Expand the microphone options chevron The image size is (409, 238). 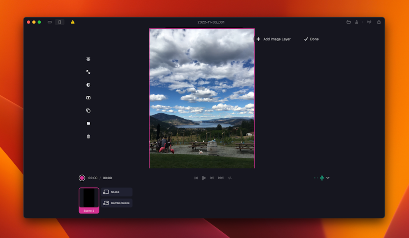click(x=328, y=178)
